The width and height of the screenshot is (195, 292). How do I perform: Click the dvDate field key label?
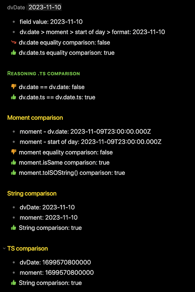coord(16,8)
